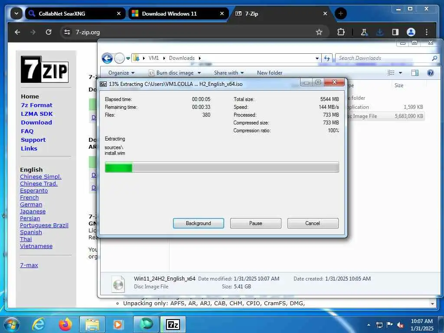
Task: Open the FAQ link
Action: coord(27,131)
